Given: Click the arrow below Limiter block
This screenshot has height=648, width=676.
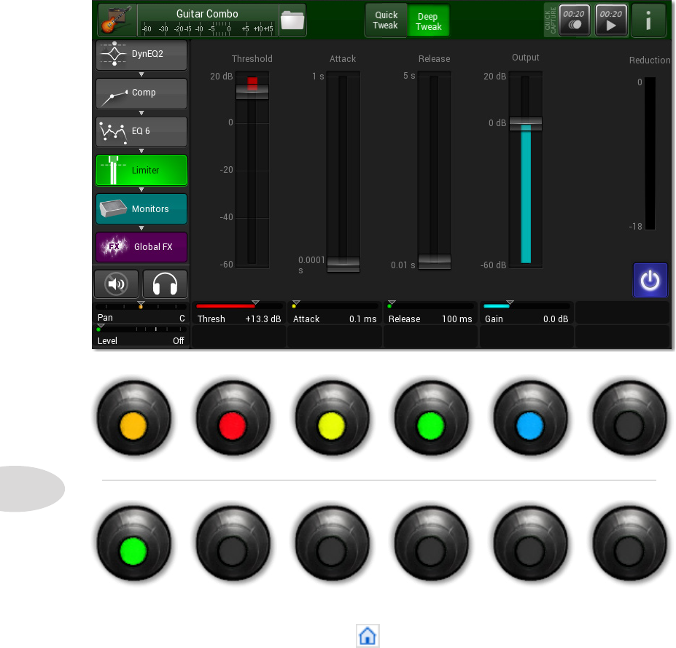Looking at the screenshot, I should click(141, 190).
